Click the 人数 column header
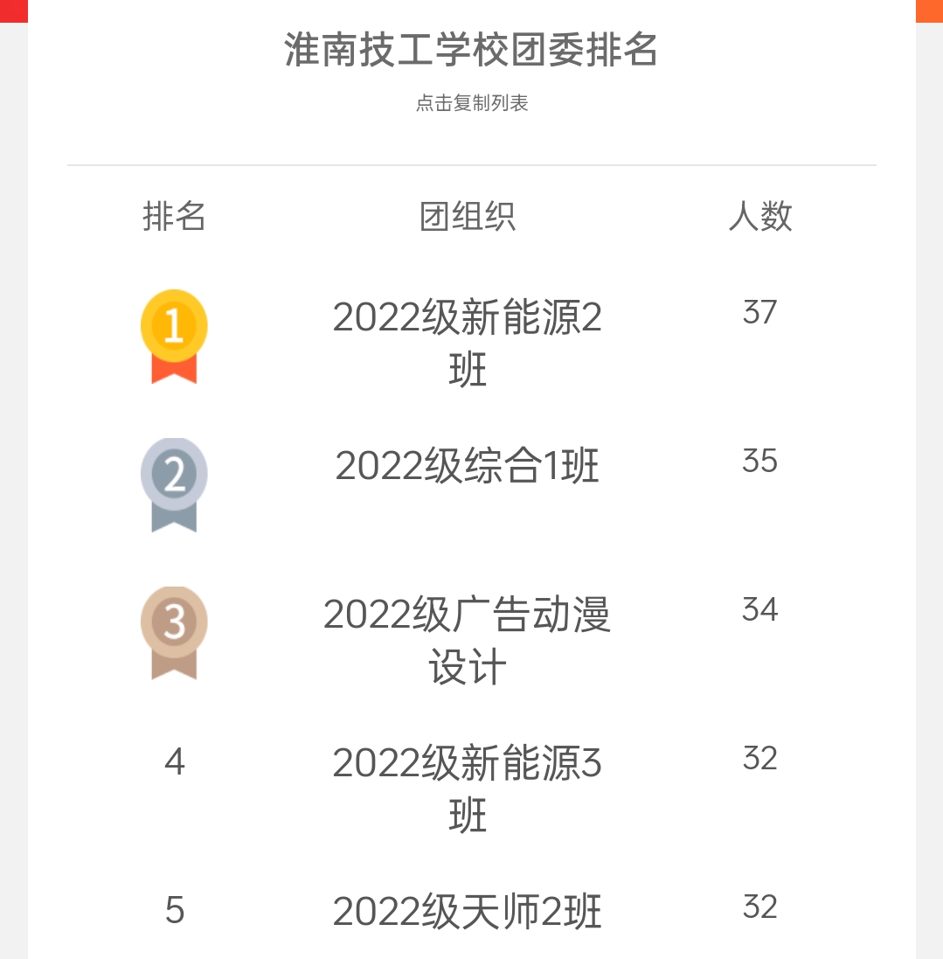Screen dimensions: 943x959 tap(760, 216)
